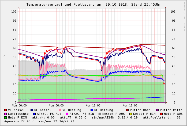Viewport: 187px width, 126px height.
Task: Click the magenta Luftfeuchte legend swatch
Action: point(5,114)
